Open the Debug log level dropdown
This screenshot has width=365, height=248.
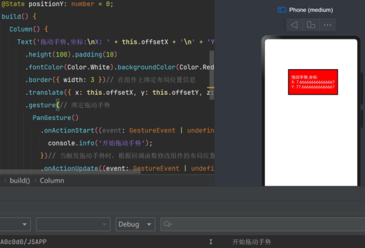135,224
